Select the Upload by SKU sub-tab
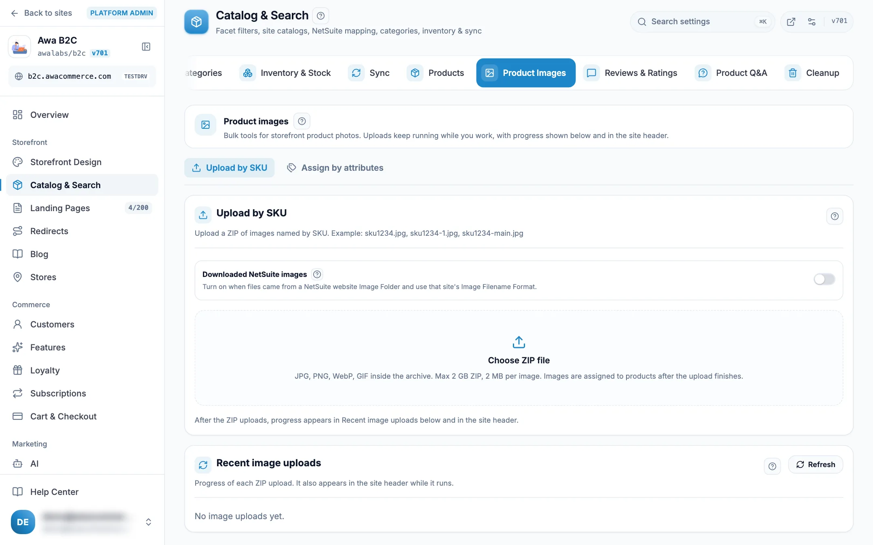The image size is (873, 545). point(229,168)
